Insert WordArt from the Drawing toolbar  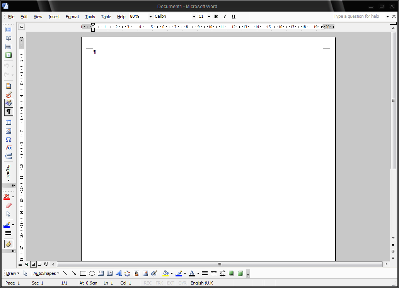pos(118,273)
